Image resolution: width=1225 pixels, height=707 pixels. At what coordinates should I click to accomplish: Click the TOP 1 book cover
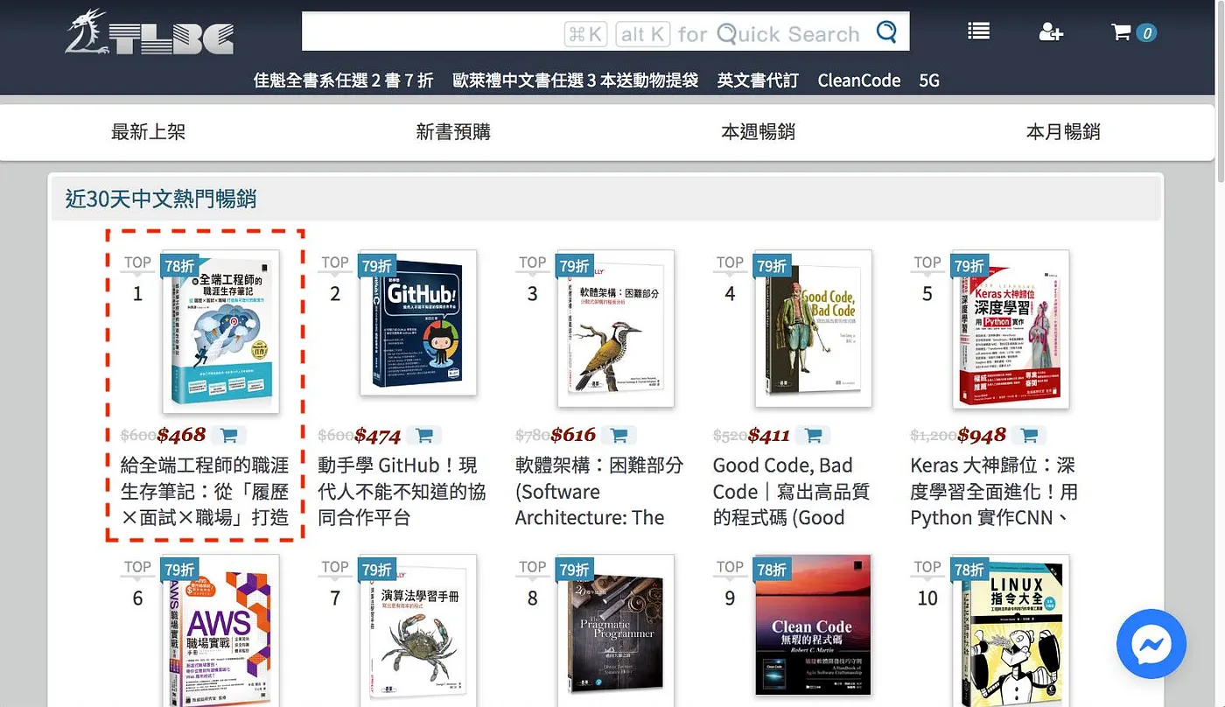click(220, 332)
